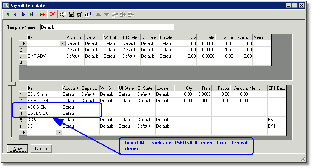Viewport: 312px width, 168px height.
Task: Save the template using the floppy disk icon
Action: click(x=71, y=14)
